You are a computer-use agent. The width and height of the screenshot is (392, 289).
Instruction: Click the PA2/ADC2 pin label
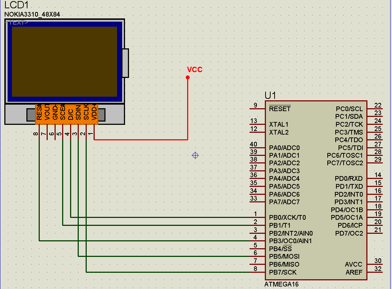coord(284,163)
